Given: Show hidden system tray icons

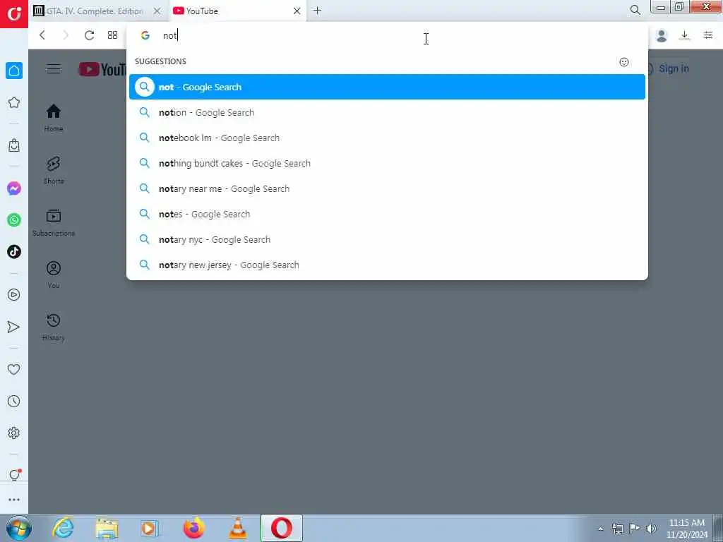Looking at the screenshot, I should click(x=600, y=529).
